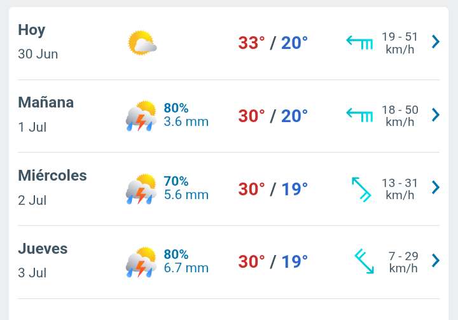
Task: Expand the Mañana forecast chevron
Action: click(436, 115)
